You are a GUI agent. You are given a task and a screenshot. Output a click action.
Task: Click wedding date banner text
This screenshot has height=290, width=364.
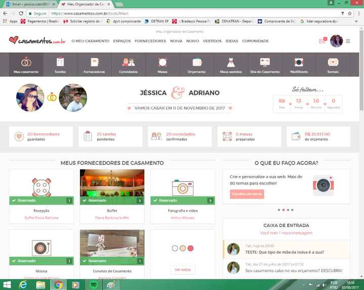pyautogui.click(x=179, y=108)
